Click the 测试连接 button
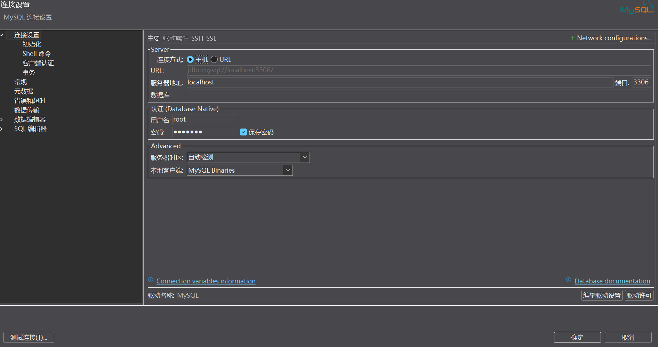Screen dimensions: 658x347 click(x=29, y=337)
